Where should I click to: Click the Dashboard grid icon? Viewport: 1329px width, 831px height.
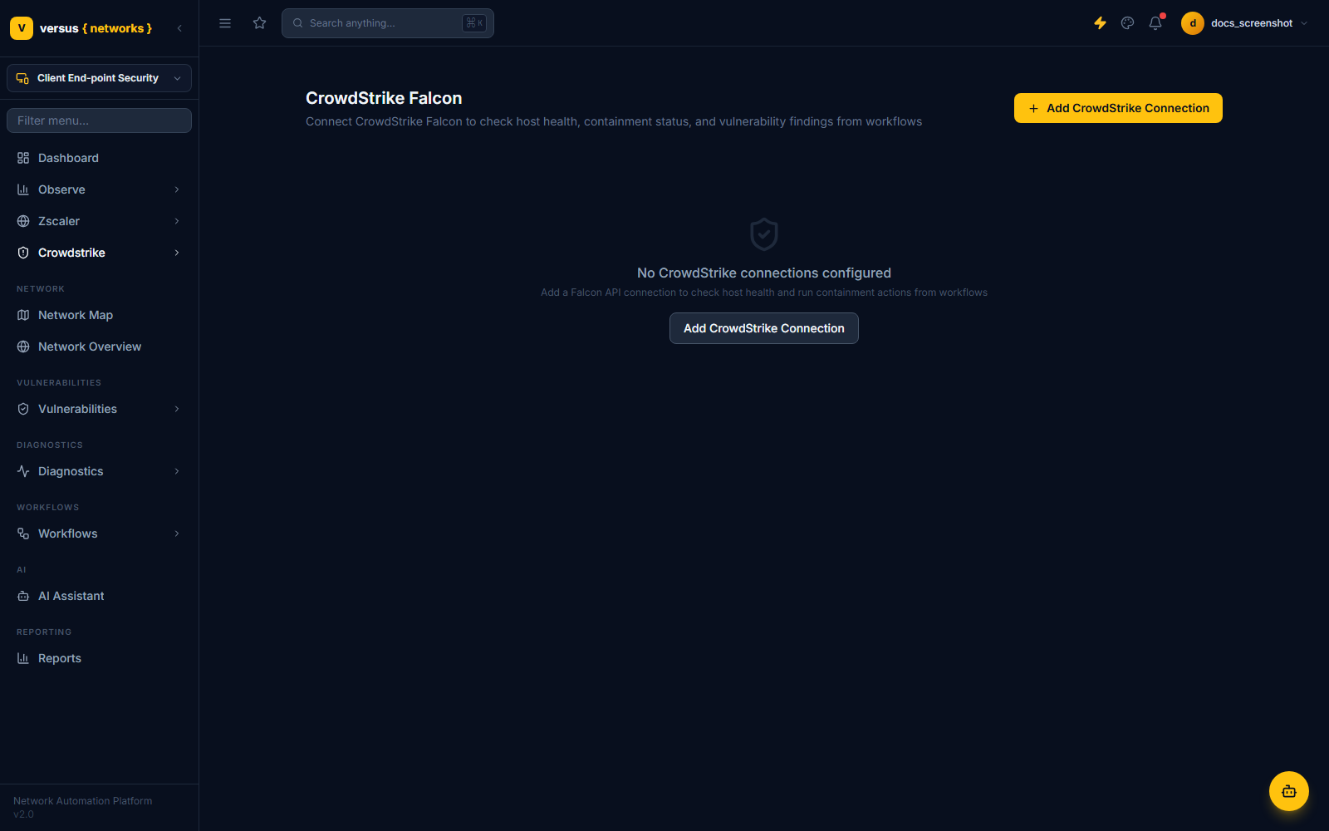[23, 158]
